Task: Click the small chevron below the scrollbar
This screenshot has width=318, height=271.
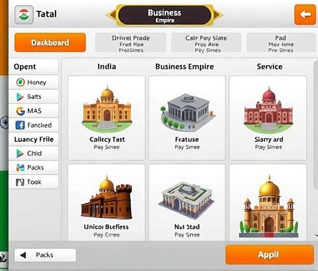Action: click(x=316, y=235)
